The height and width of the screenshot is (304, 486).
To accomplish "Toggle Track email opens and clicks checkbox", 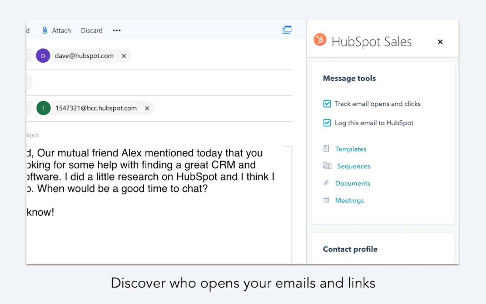I will (x=327, y=104).
